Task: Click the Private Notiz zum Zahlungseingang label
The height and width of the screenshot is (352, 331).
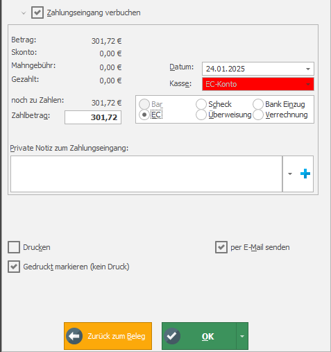Action: (x=69, y=148)
